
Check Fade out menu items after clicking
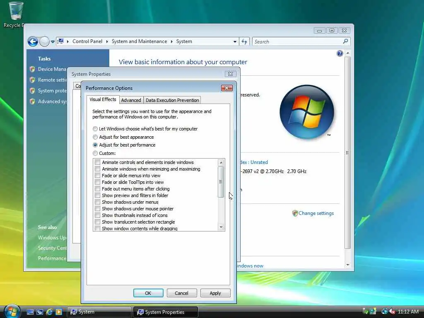(x=97, y=189)
